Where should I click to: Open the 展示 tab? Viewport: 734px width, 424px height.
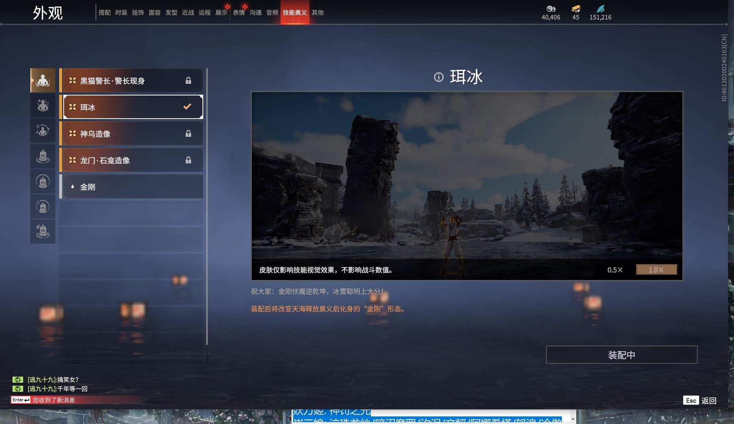point(221,13)
